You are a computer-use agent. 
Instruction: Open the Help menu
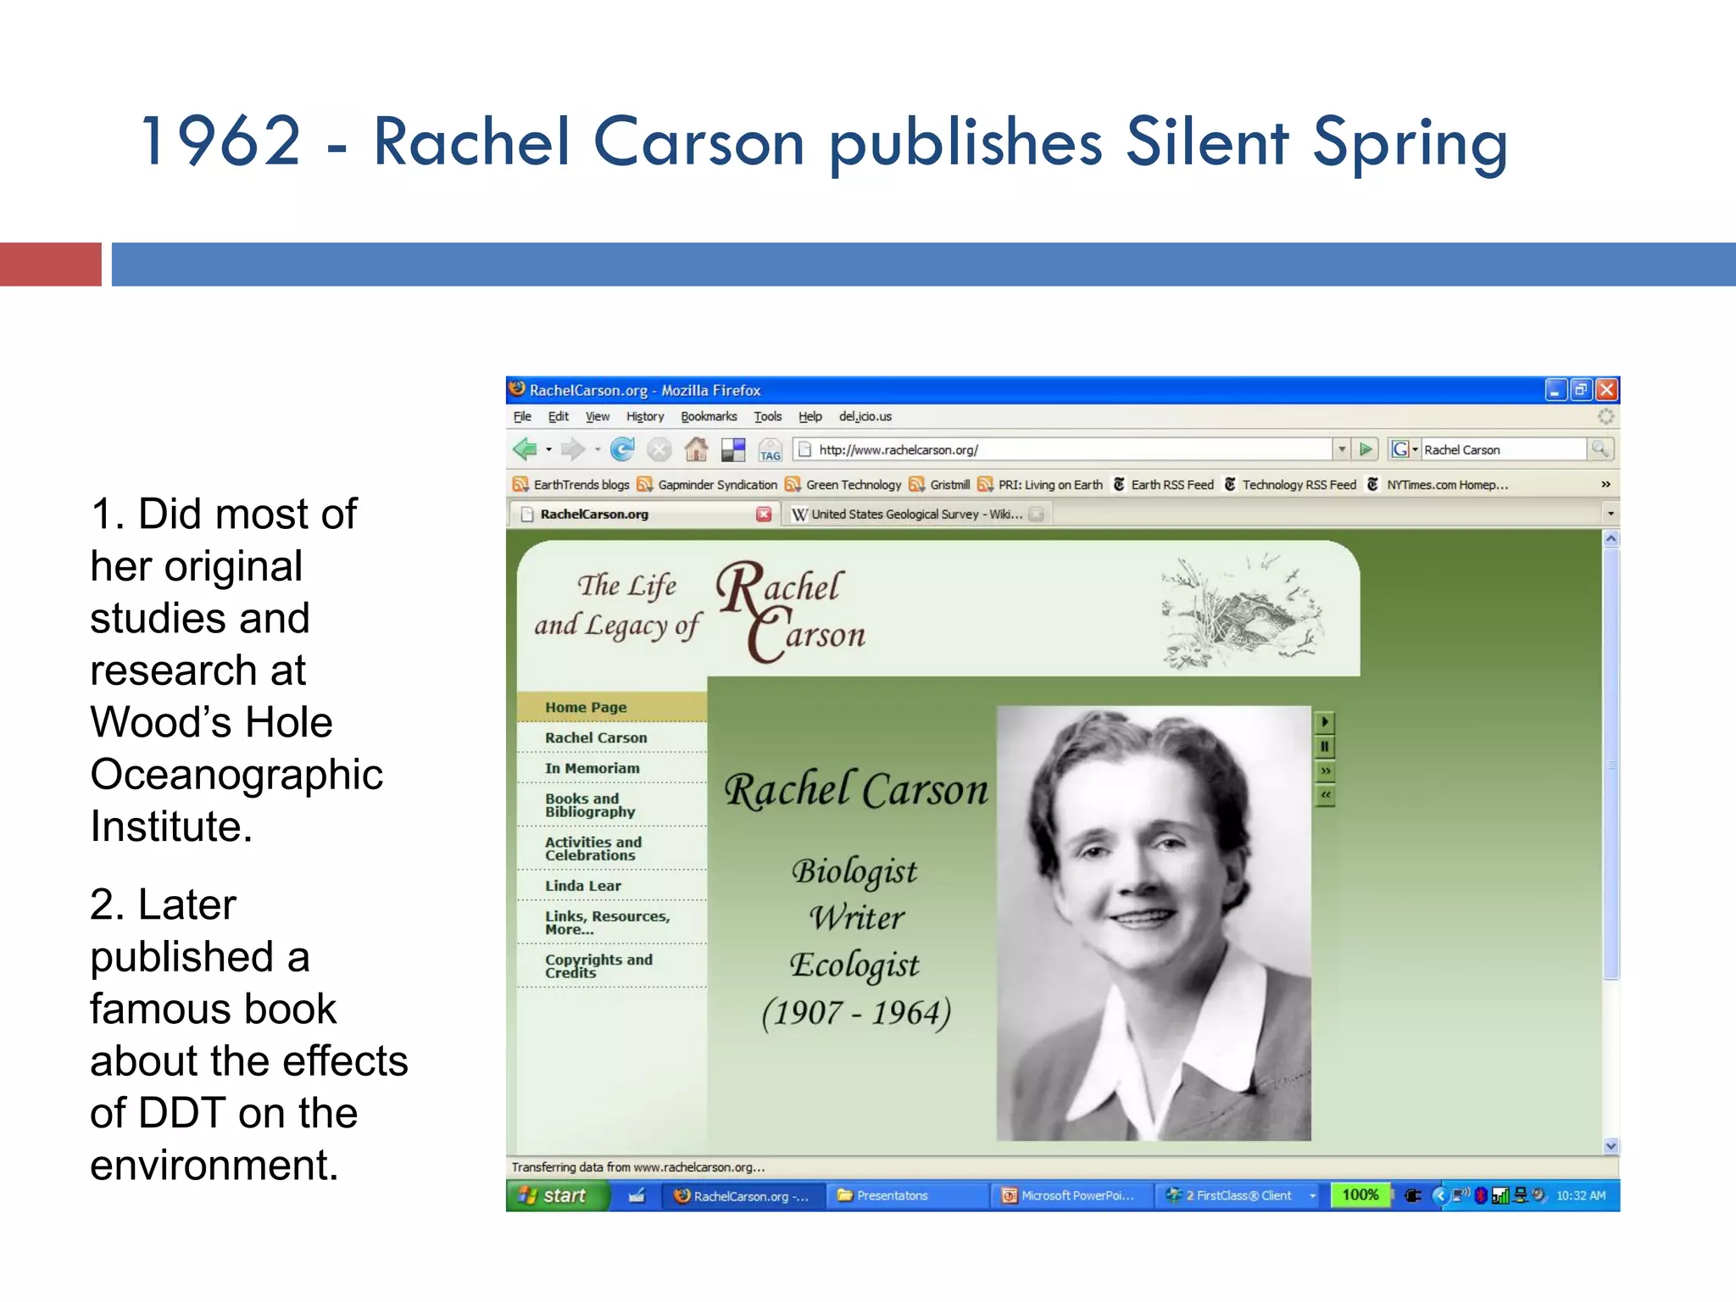(x=810, y=416)
